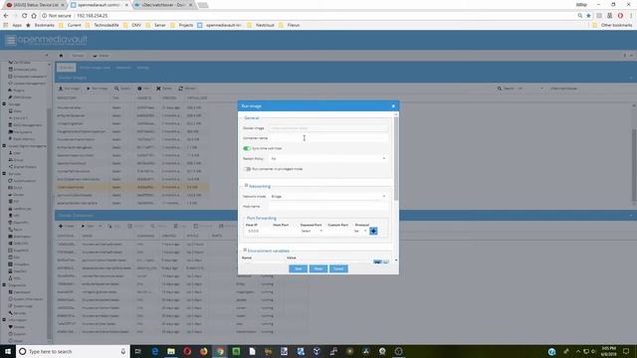Image resolution: width=637 pixels, height=358 pixels.
Task: Click the Info toolbar button
Action: coord(143,89)
